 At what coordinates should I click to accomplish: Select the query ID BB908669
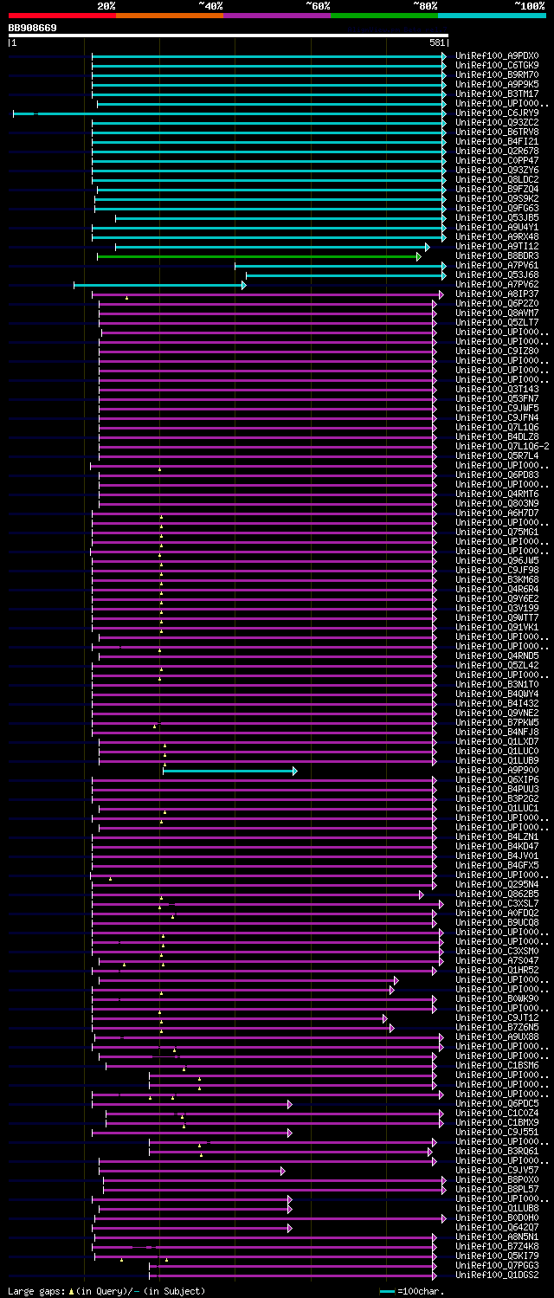coord(33,28)
